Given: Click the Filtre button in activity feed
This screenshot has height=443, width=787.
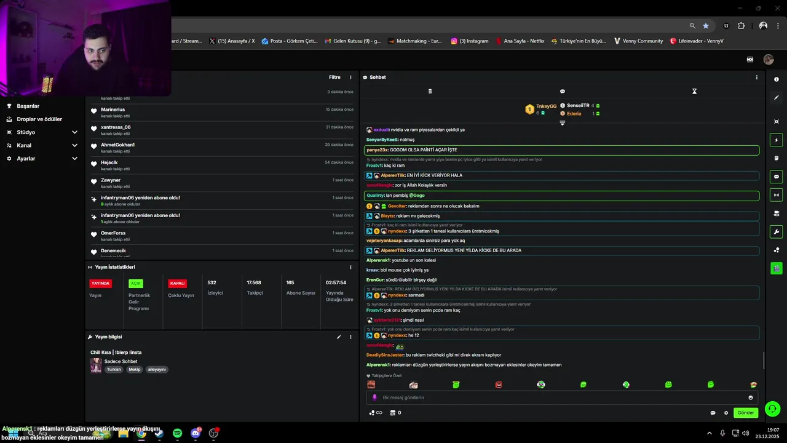Looking at the screenshot, I should [x=334, y=78].
